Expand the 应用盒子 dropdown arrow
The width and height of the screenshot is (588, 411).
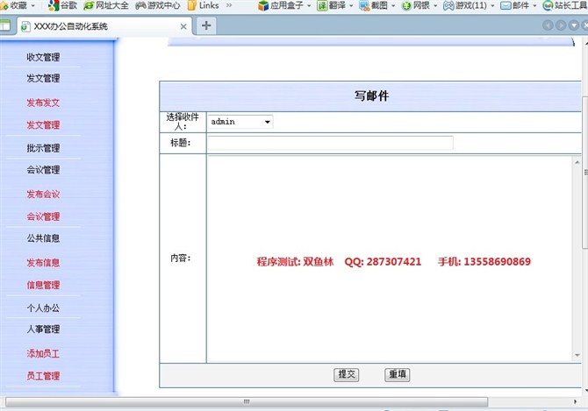309,5
